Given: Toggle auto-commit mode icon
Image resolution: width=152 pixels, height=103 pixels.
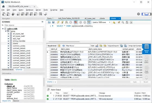Looking at the screenshot, I should pos(89,22).
